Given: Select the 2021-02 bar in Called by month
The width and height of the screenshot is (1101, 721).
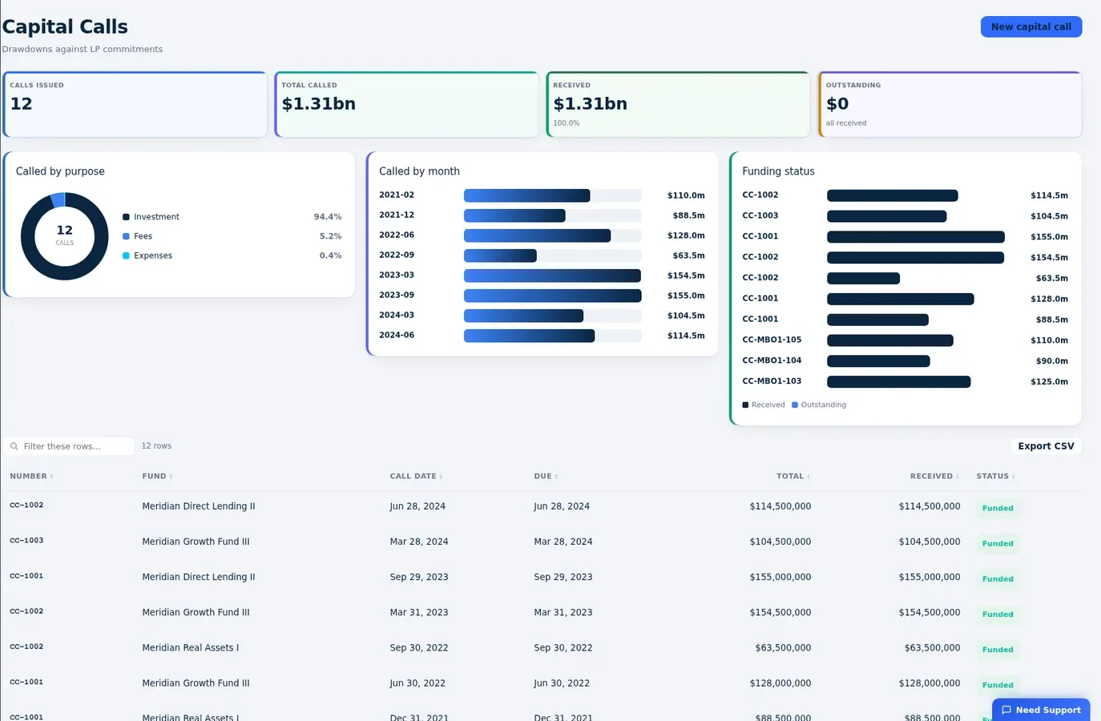Looking at the screenshot, I should 526,195.
